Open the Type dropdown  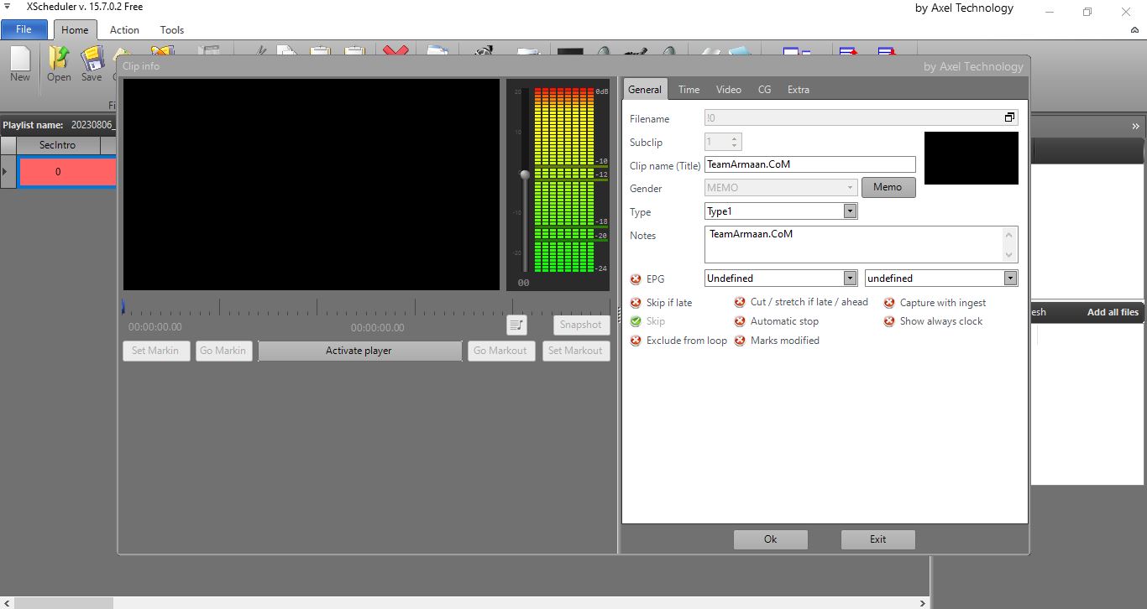850,211
